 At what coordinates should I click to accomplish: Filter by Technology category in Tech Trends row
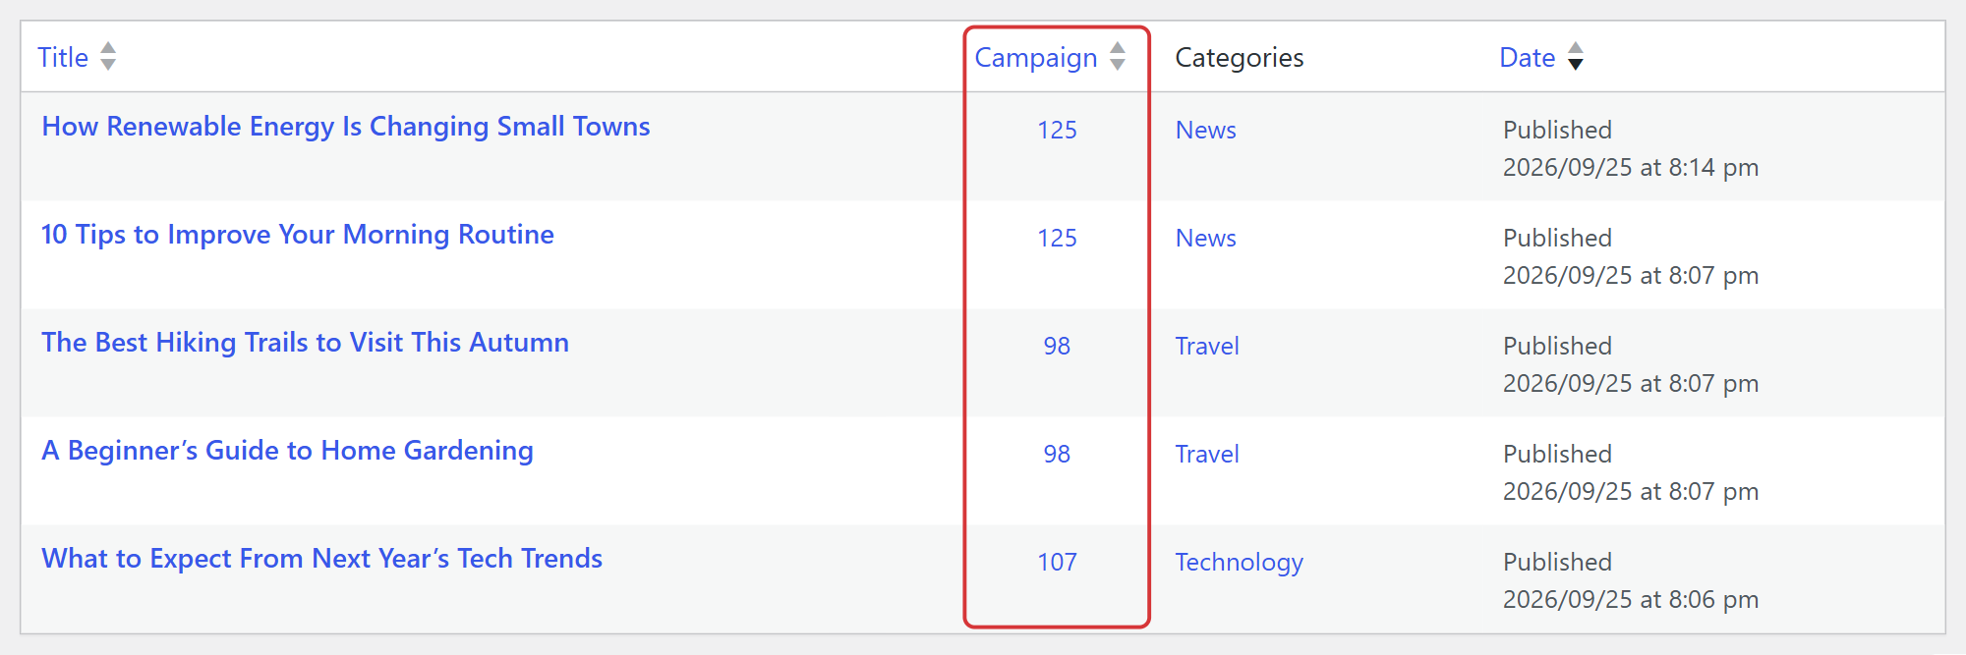click(1240, 563)
